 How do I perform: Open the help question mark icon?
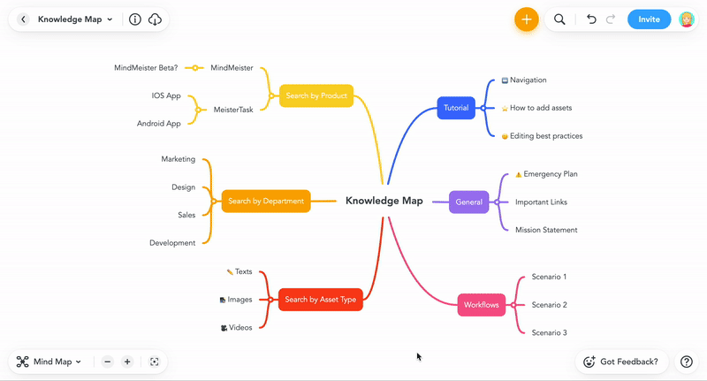click(x=687, y=362)
